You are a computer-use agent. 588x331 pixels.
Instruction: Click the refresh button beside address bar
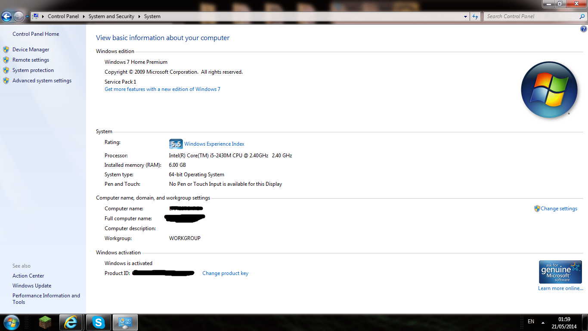tap(475, 16)
